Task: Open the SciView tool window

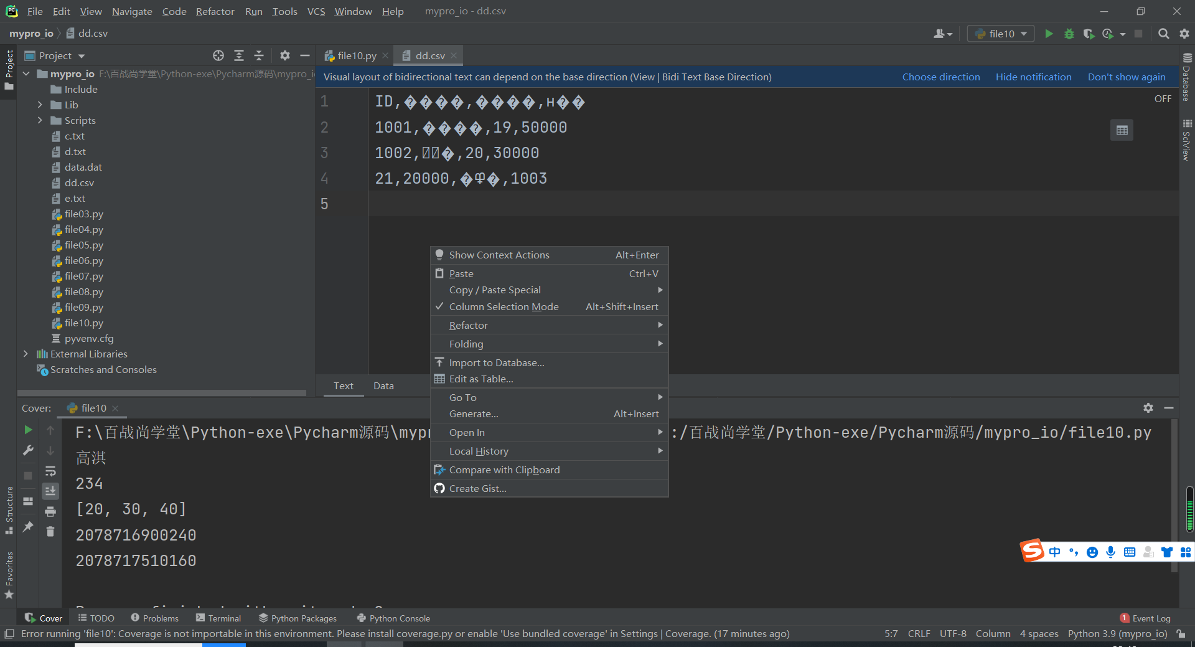Action: tap(1187, 140)
